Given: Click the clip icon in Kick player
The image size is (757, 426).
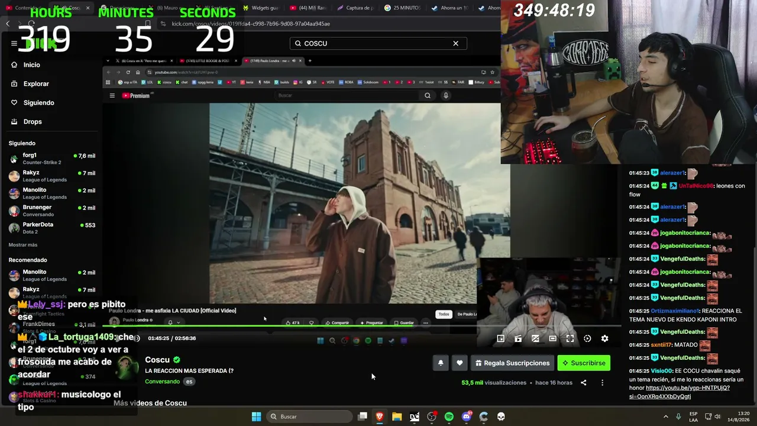Looking at the screenshot, I should [x=518, y=338].
